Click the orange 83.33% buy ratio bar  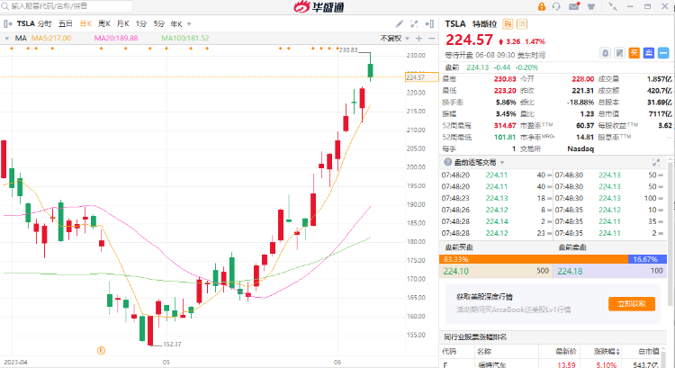(x=534, y=259)
